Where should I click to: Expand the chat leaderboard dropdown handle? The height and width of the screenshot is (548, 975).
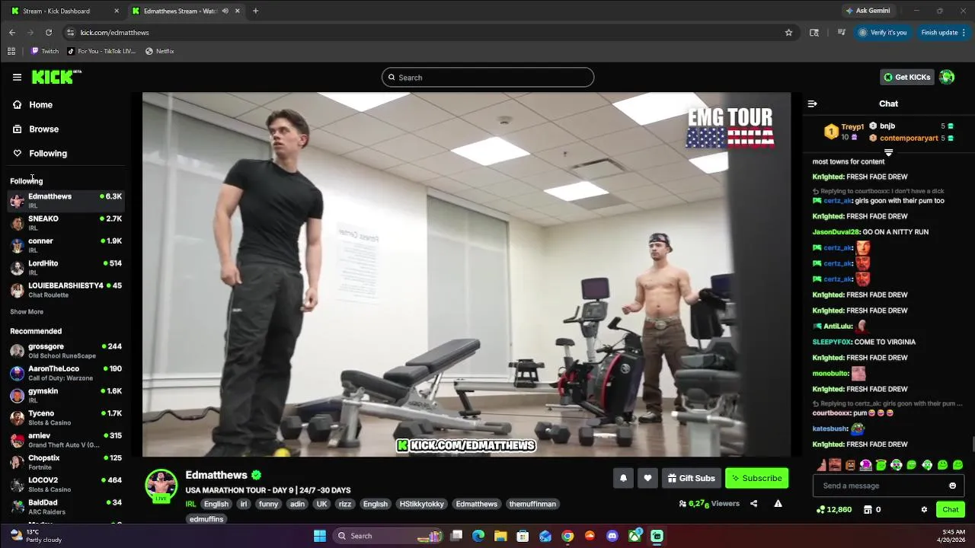click(x=888, y=152)
